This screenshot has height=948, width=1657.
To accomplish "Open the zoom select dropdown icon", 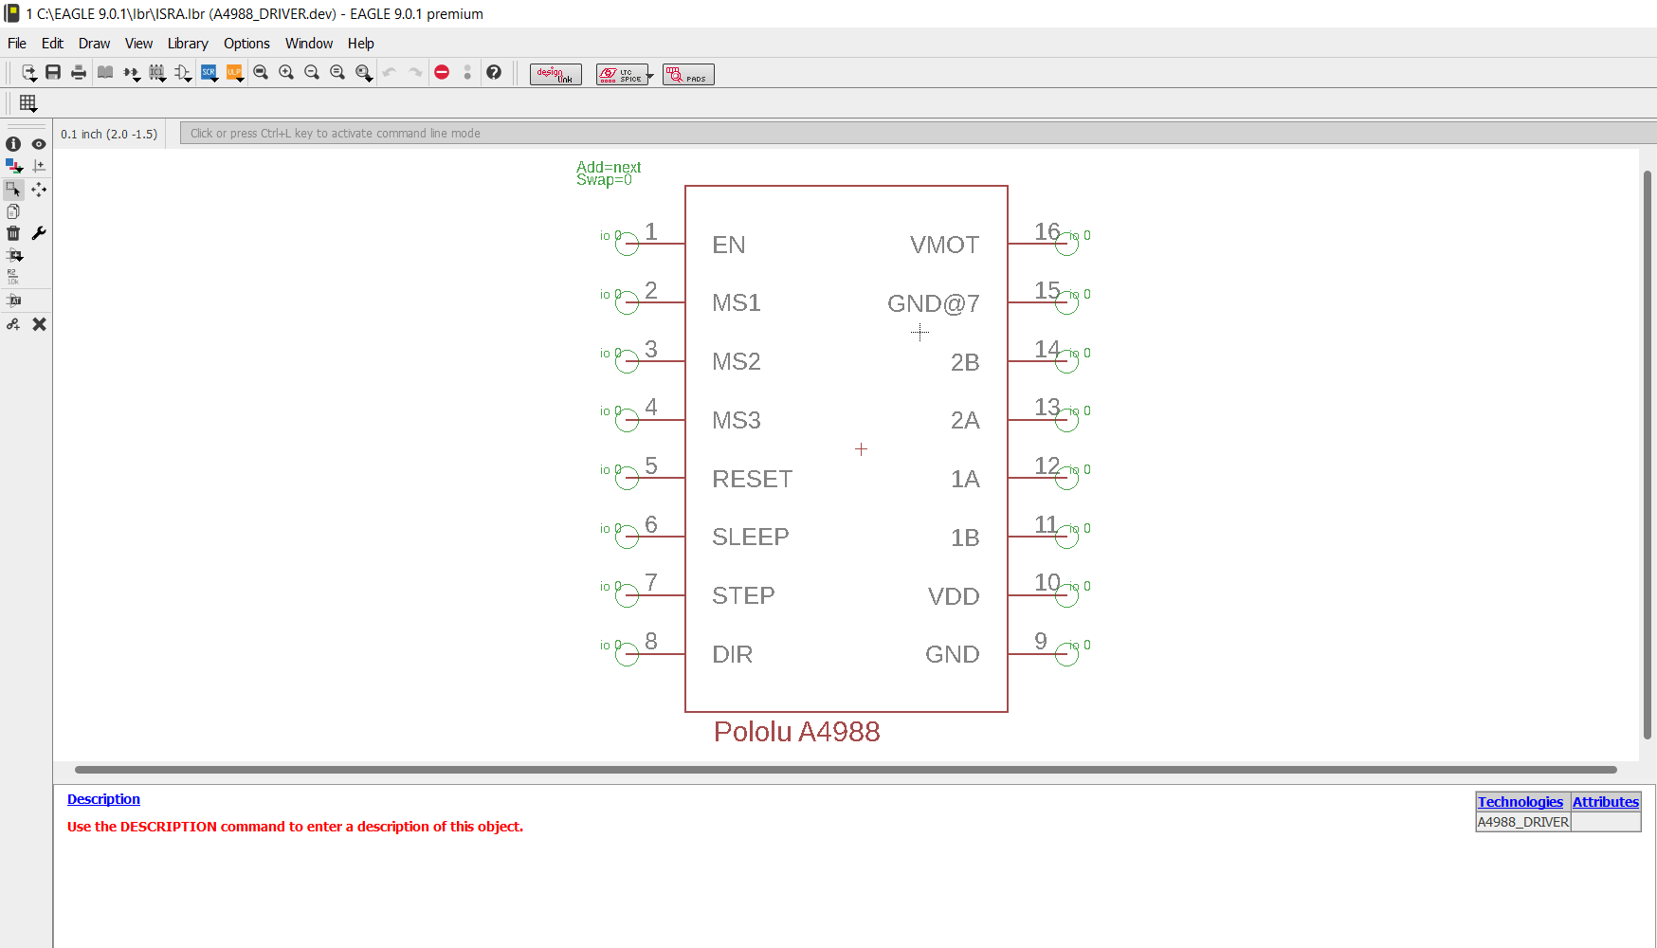I will click(364, 73).
